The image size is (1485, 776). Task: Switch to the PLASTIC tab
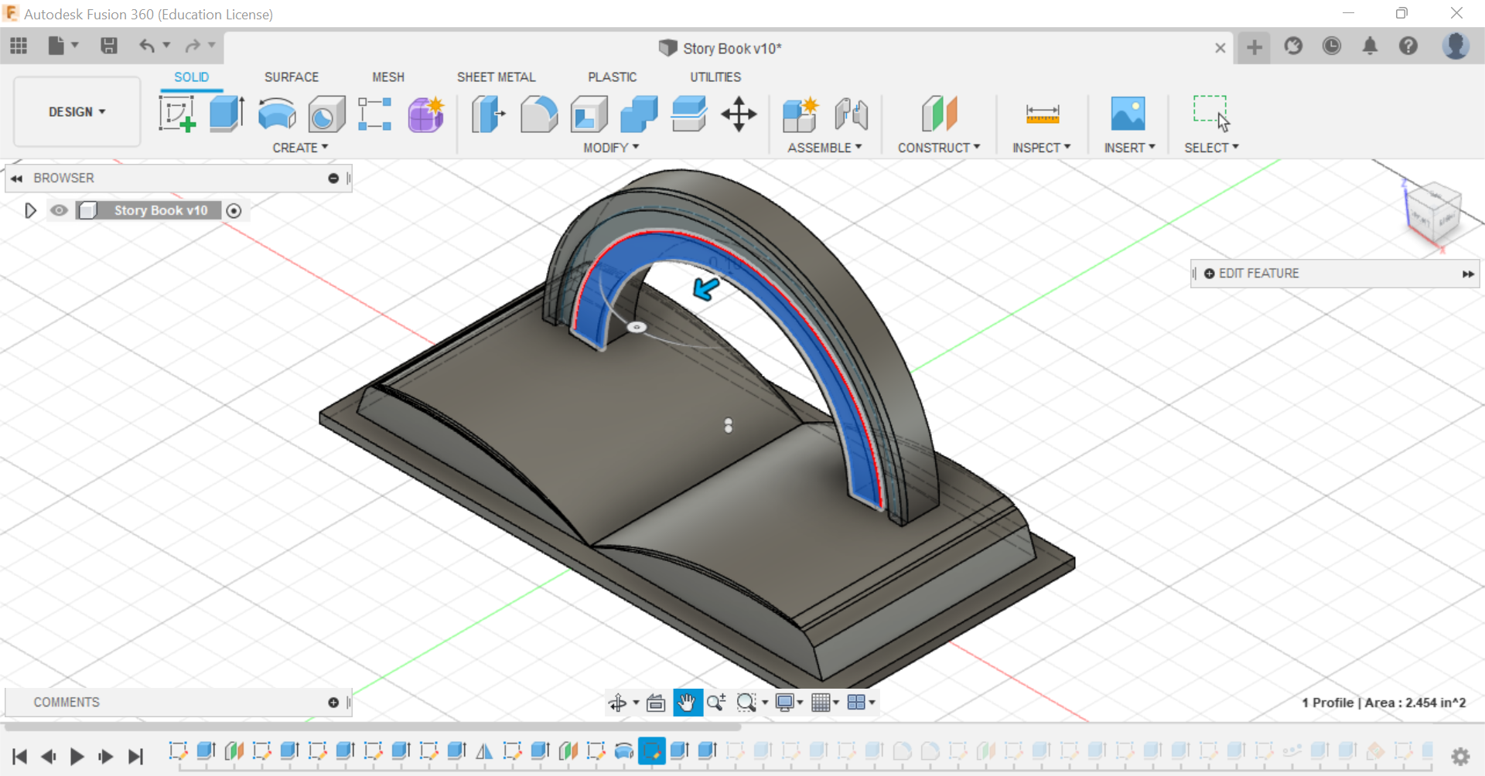tap(613, 77)
